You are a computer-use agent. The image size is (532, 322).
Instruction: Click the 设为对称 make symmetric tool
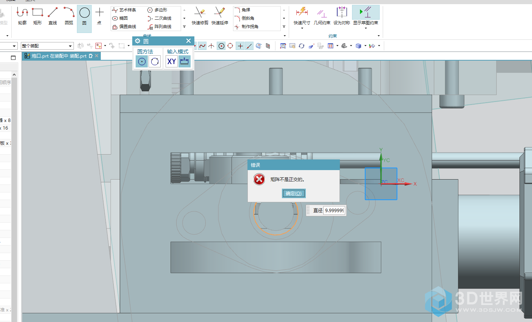pos(342,16)
